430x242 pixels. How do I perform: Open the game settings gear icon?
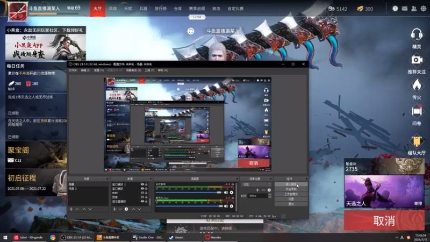pyautogui.click(x=424, y=9)
